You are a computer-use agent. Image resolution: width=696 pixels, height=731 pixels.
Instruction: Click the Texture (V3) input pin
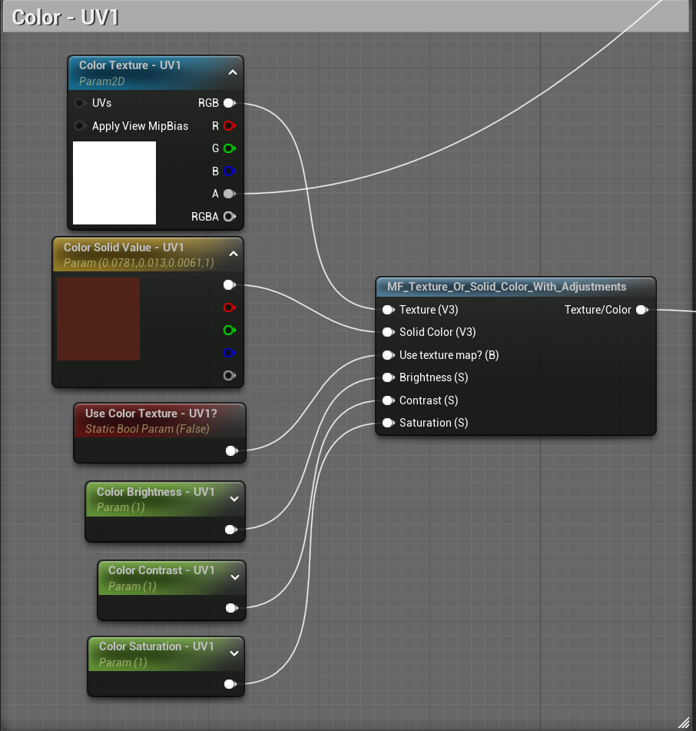point(388,310)
